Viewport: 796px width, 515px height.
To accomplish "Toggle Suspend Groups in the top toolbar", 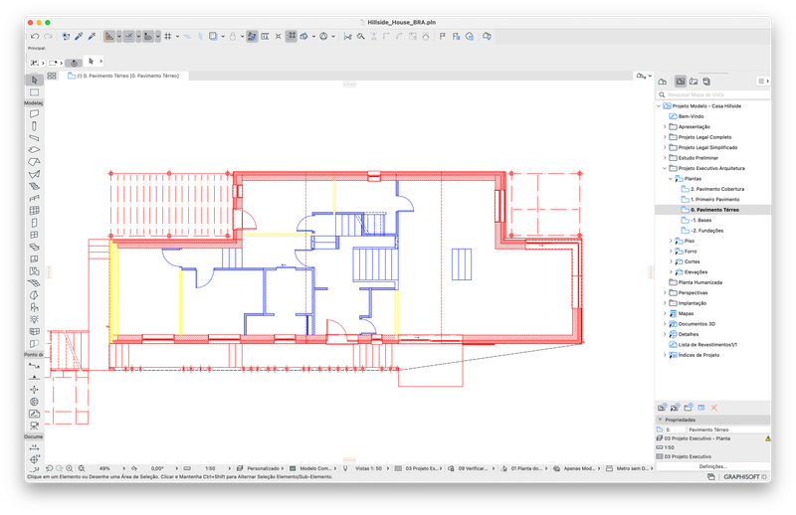I will pyautogui.click(x=291, y=36).
